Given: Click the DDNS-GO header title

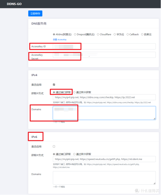Looking at the screenshot, I should pos(14,4).
